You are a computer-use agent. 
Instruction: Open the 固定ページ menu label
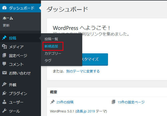[18, 56]
